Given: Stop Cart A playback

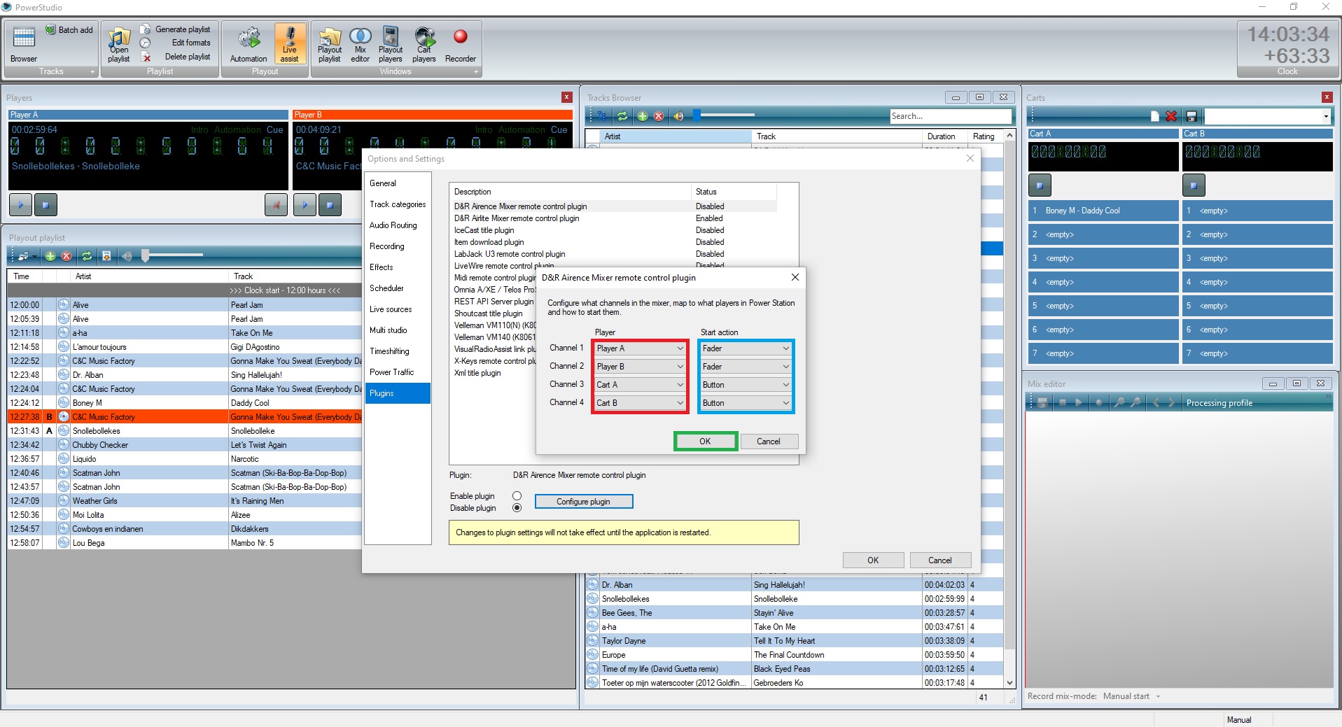Looking at the screenshot, I should (1040, 185).
